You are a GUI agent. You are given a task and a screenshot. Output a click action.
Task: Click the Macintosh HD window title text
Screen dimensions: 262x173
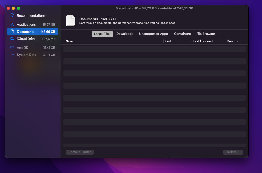pos(154,8)
